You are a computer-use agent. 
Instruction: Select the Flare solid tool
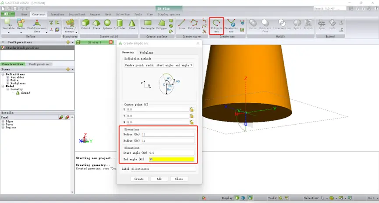click(x=96, y=24)
